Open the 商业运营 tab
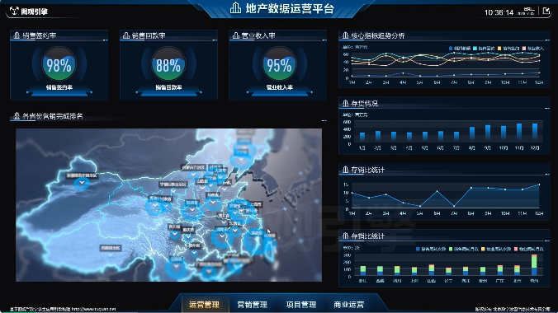The width and height of the screenshot is (558, 313). (x=348, y=305)
